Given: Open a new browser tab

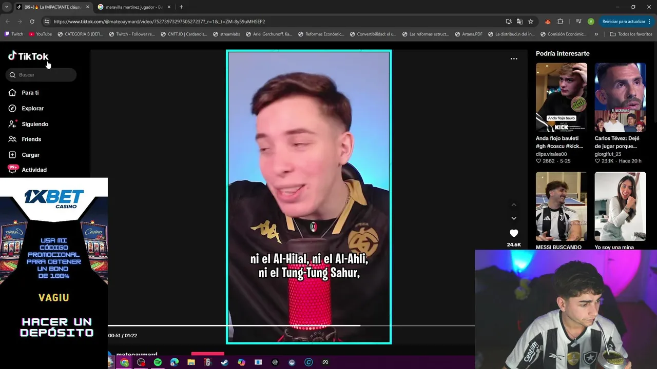Looking at the screenshot, I should [181, 7].
